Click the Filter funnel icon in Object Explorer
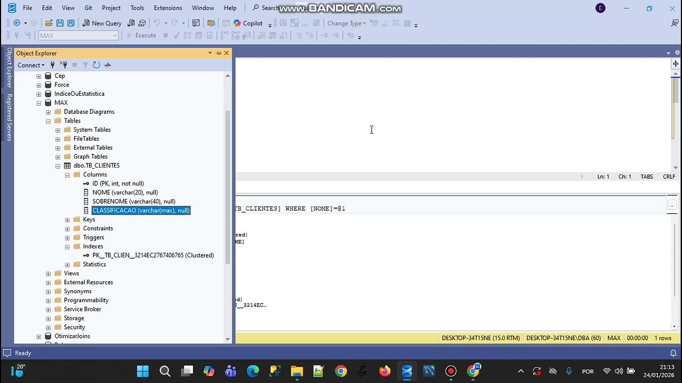The height and width of the screenshot is (383, 682). click(x=85, y=65)
